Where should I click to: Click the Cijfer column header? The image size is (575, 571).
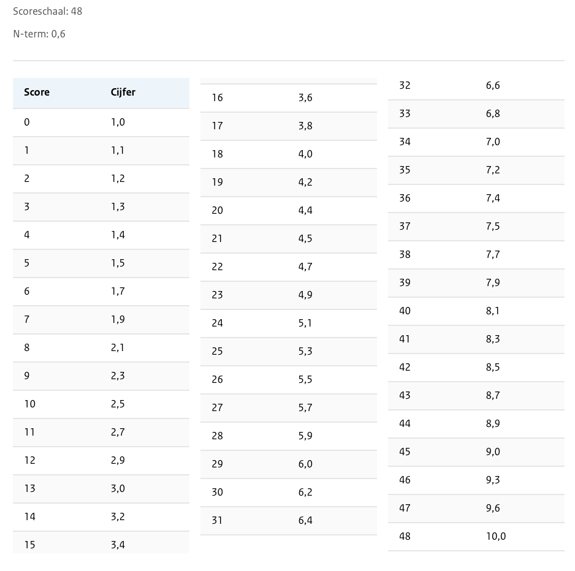tap(123, 93)
